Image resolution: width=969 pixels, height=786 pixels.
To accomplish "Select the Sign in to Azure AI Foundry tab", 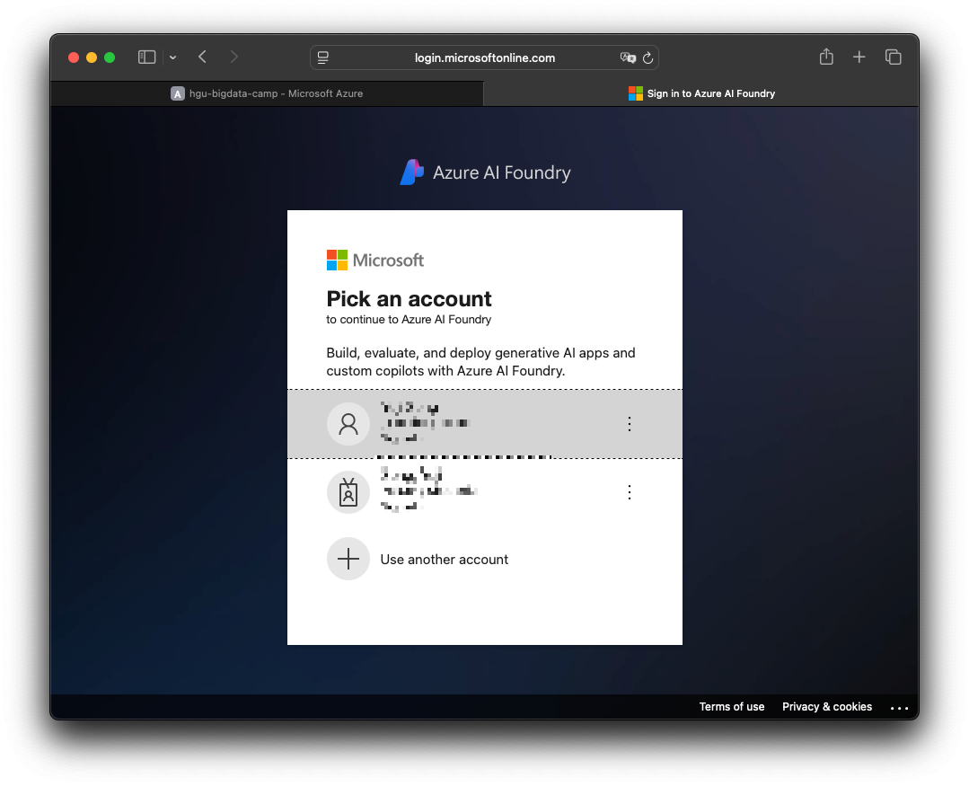I will click(x=701, y=93).
